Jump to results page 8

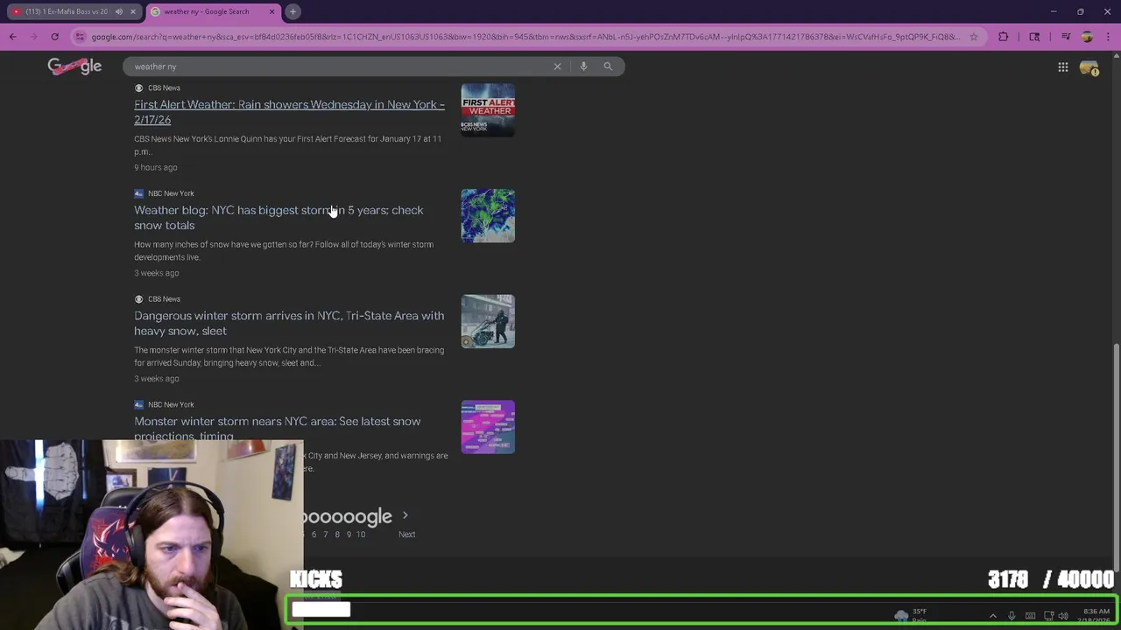(x=337, y=534)
